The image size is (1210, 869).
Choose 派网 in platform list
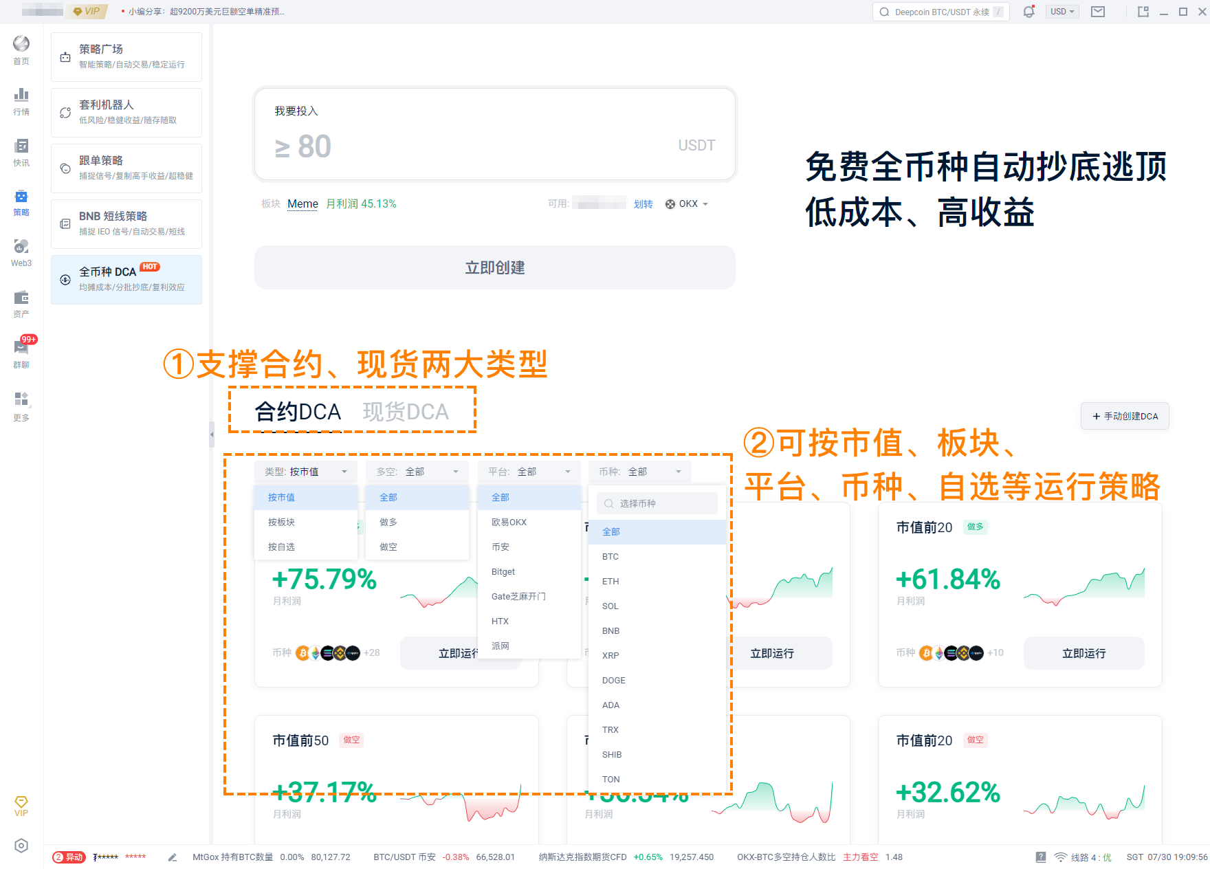point(529,646)
